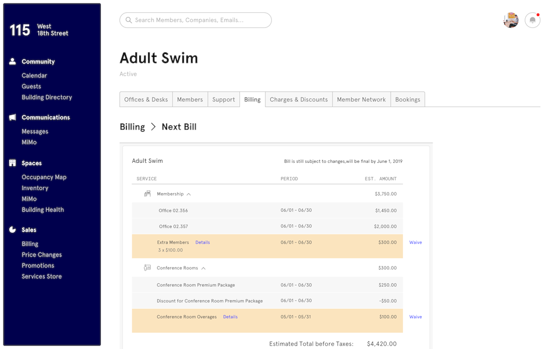Open Promotions in the sidebar

pyautogui.click(x=38, y=266)
